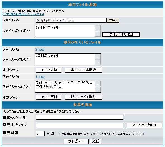Click the 添付ファイル追加 button

(x=121, y=34)
